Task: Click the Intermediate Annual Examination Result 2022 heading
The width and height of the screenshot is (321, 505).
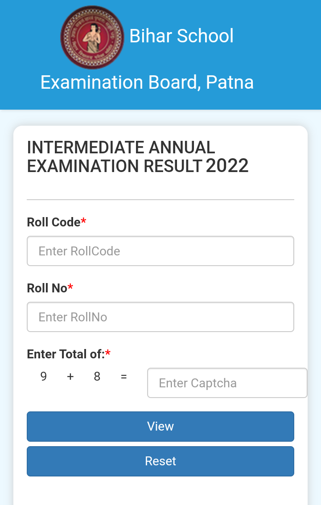Action: tap(138, 157)
